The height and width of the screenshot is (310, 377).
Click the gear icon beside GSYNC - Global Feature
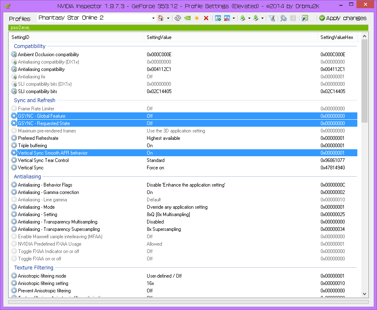click(14, 116)
